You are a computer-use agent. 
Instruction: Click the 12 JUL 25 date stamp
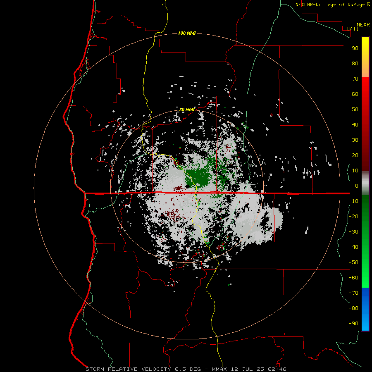(248, 369)
